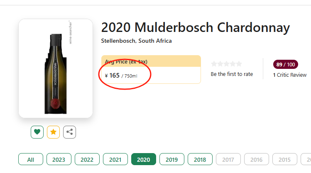
Task: Open the Mulderbosch bottle image
Action: (x=56, y=68)
